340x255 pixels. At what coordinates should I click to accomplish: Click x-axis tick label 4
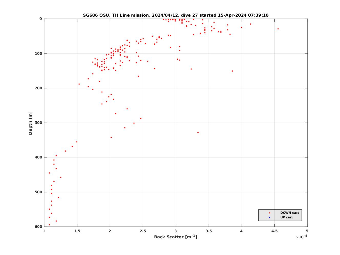coord(242,231)
